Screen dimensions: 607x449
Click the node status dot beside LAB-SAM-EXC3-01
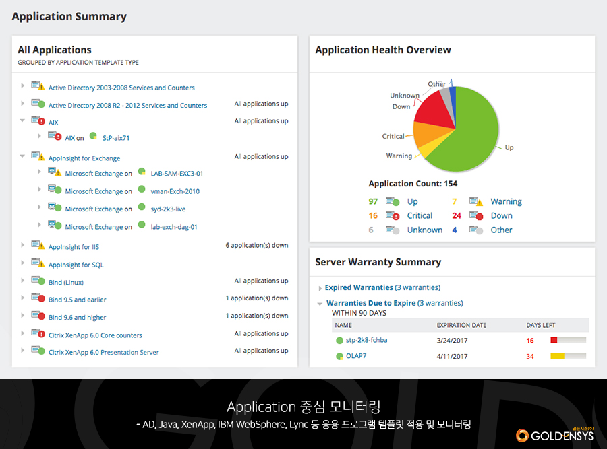142,171
